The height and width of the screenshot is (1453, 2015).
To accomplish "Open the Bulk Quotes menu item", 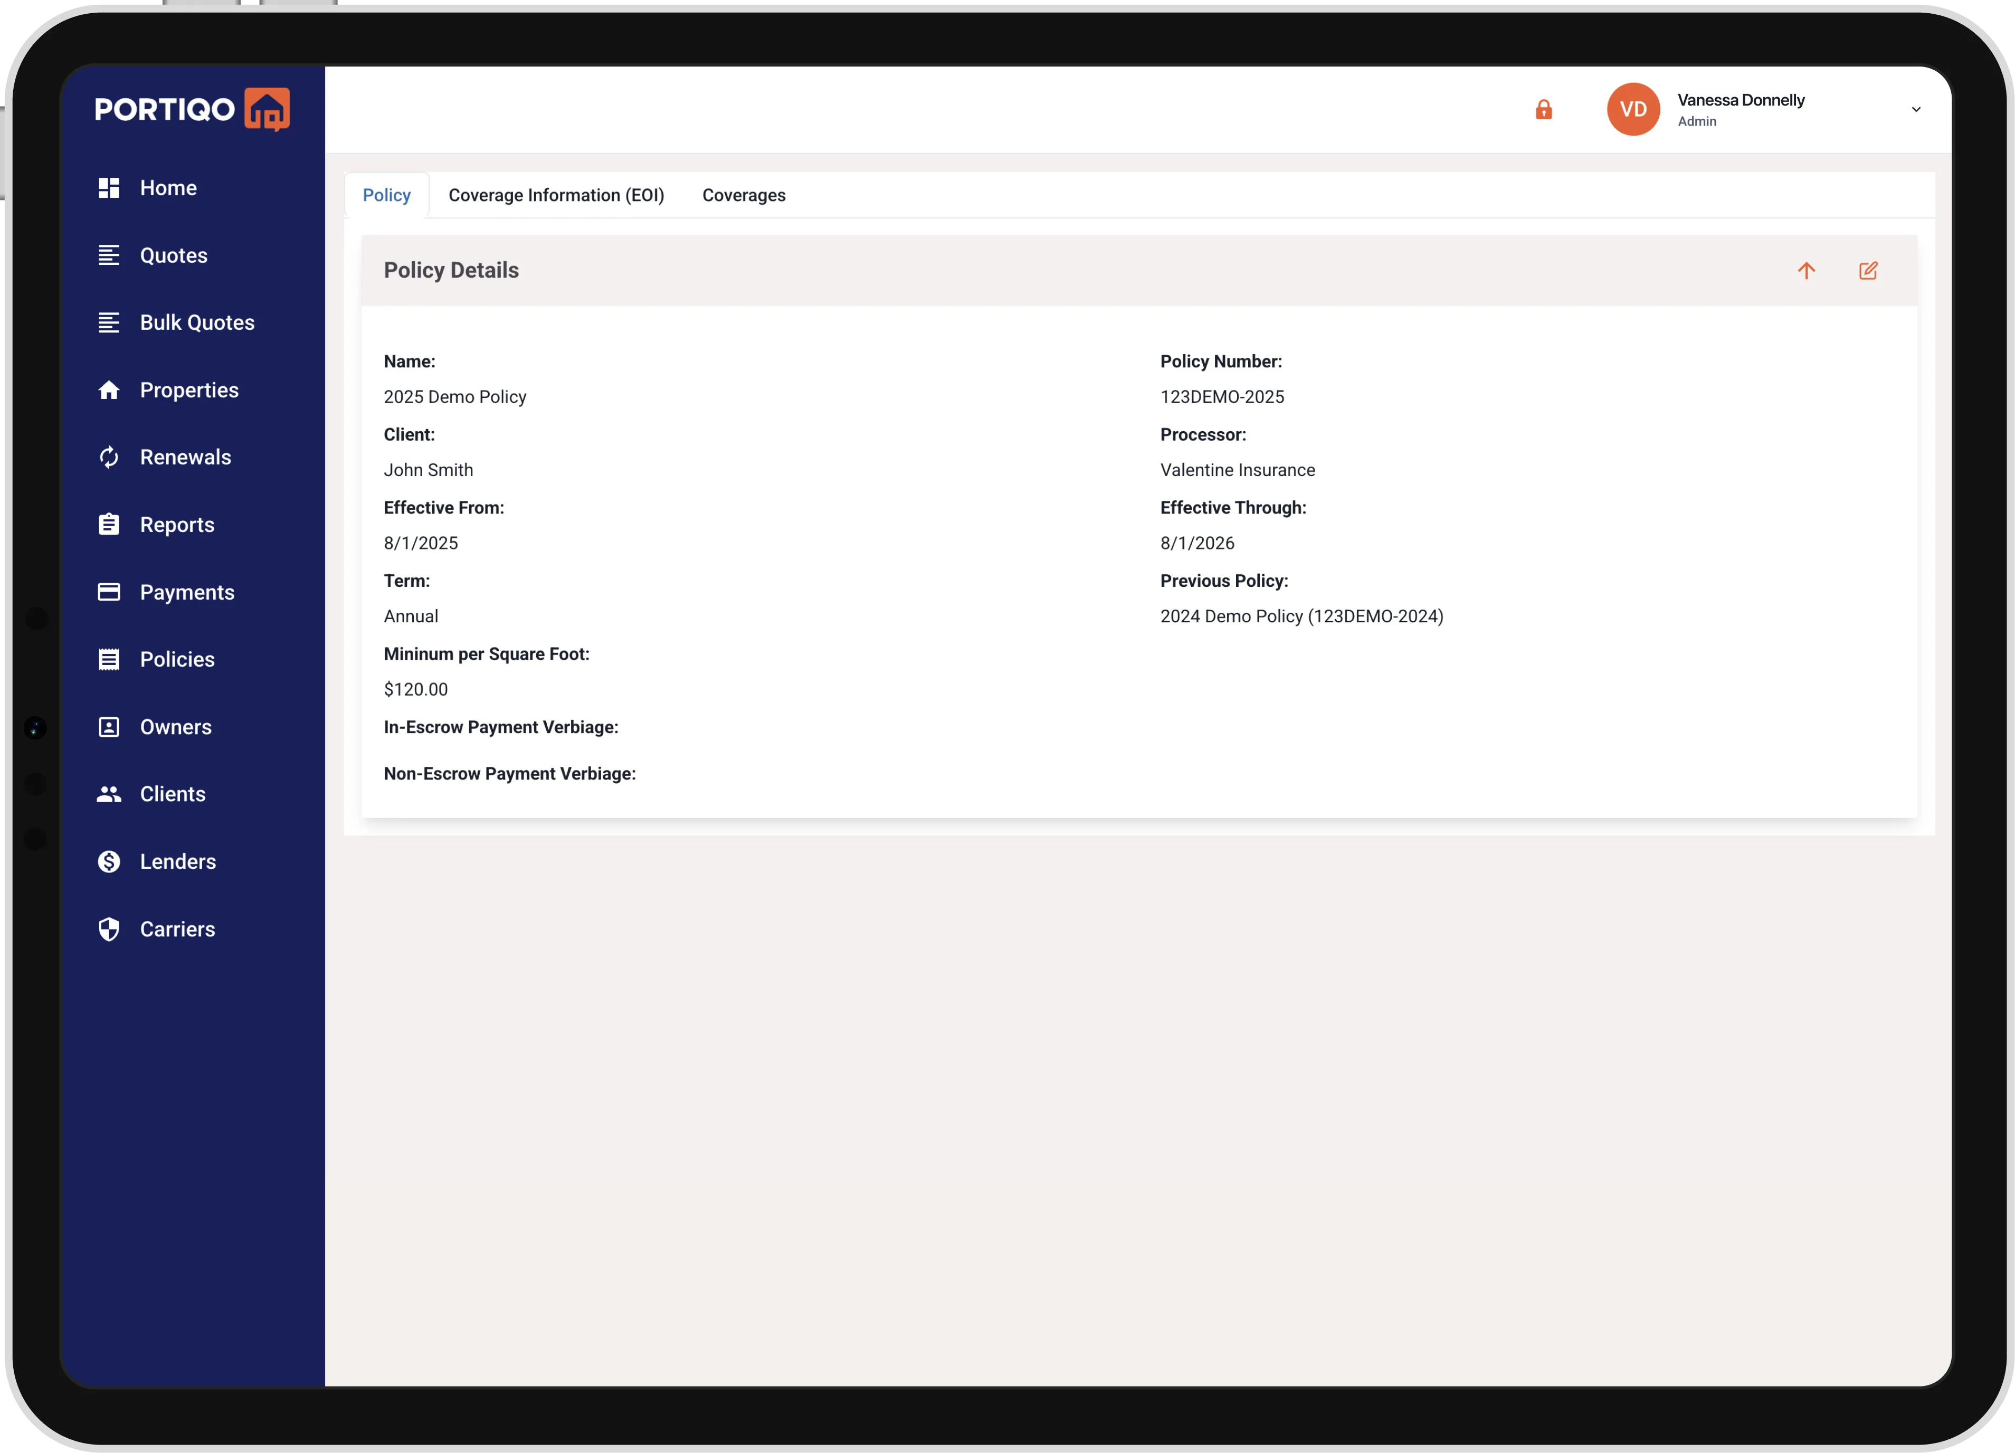I will click(x=196, y=322).
